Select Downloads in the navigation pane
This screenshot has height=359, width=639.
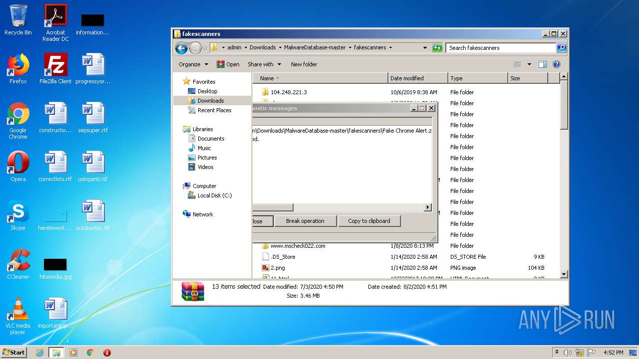click(x=210, y=101)
